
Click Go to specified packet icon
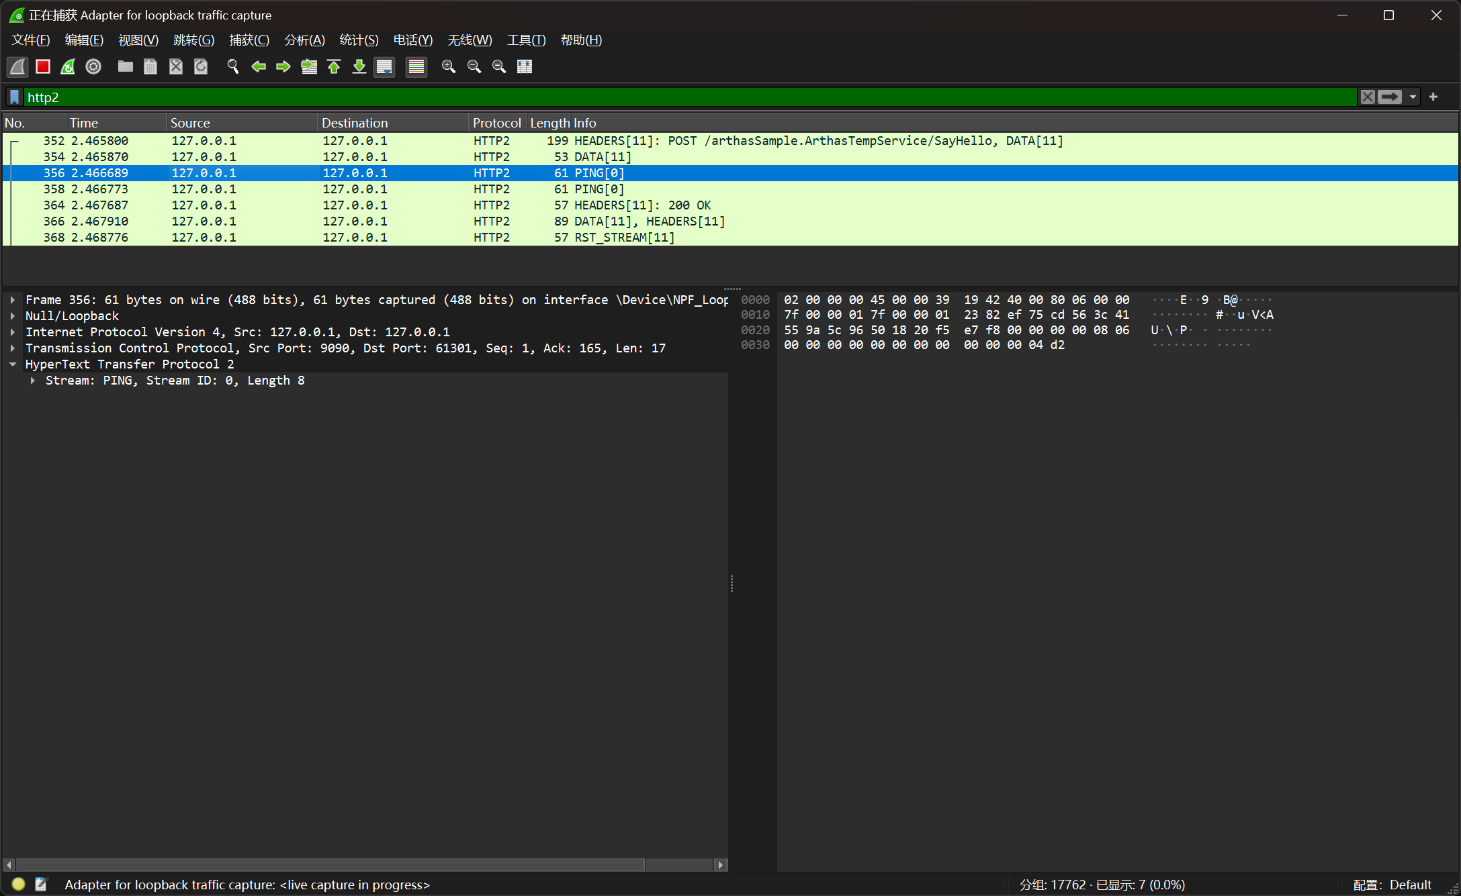pos(309,66)
